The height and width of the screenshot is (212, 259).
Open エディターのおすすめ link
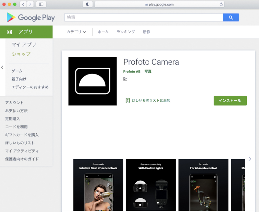point(30,87)
